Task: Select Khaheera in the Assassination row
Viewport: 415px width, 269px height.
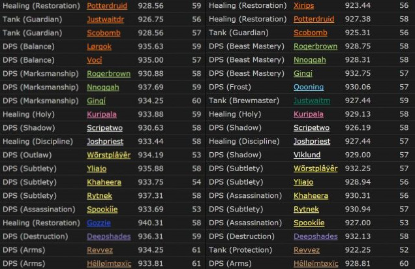Action: coord(311,196)
